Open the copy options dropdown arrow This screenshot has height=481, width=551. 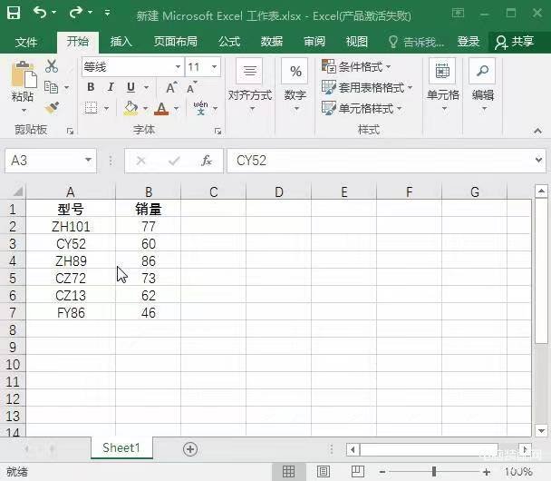click(66, 87)
